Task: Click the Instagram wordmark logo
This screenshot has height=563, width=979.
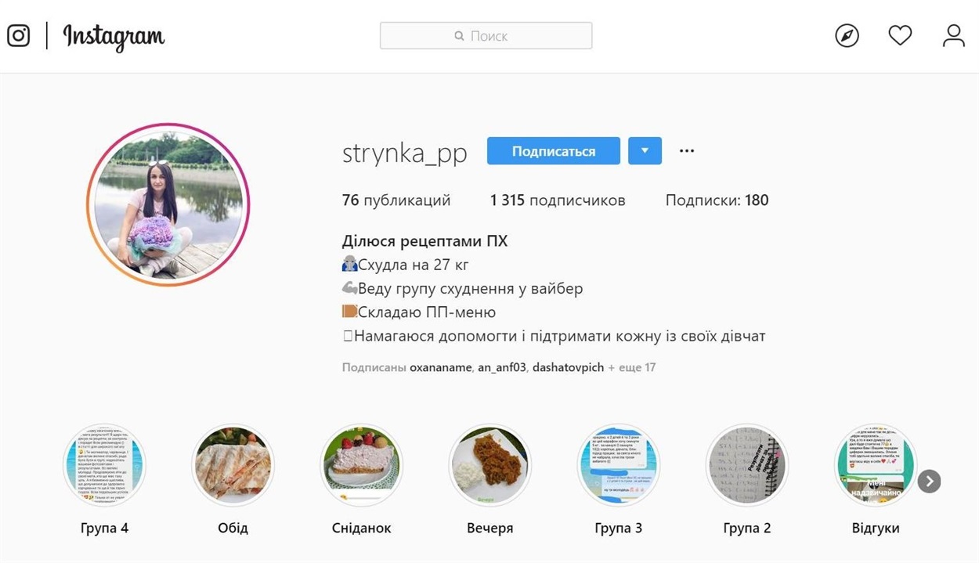Action: coord(114,36)
